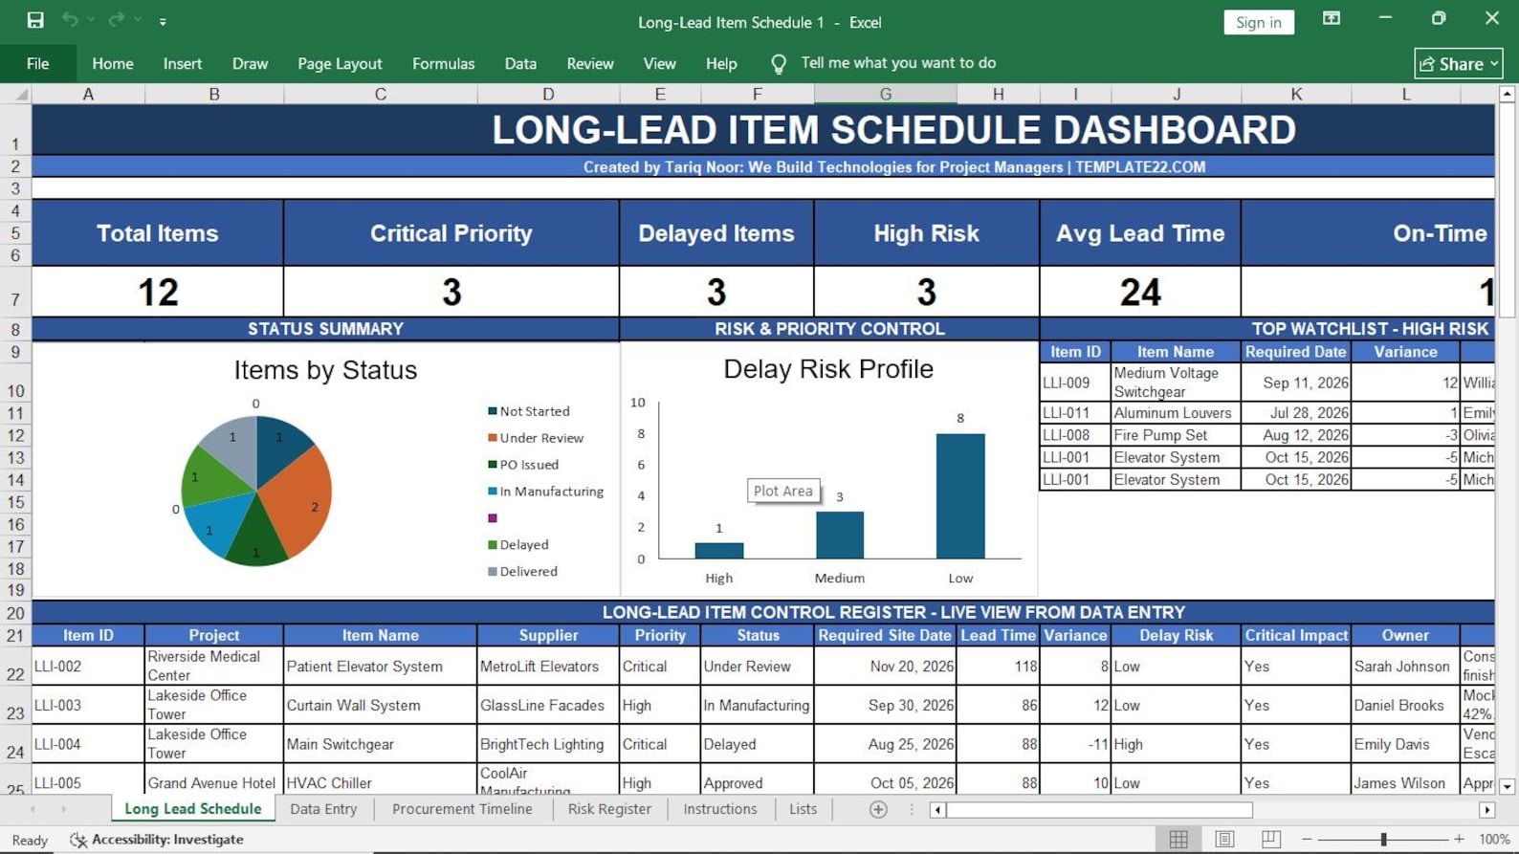Click the Tell me lightbulb icon
The width and height of the screenshot is (1519, 854).
coord(779,64)
